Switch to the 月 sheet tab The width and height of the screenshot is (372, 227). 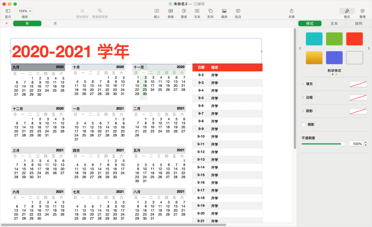[55, 24]
